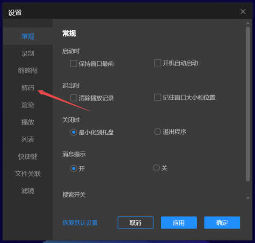Image resolution: width=255 pixels, height=243 pixels.
Task: Open the 录制 settings tab
Action: pyautogui.click(x=28, y=53)
